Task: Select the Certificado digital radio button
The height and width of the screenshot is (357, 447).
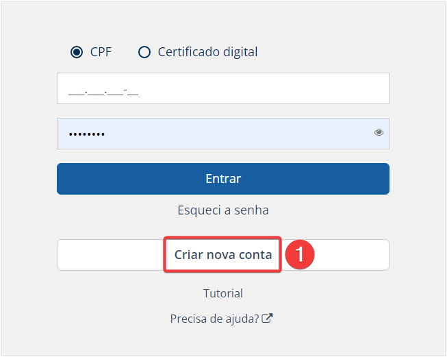Action: click(144, 52)
